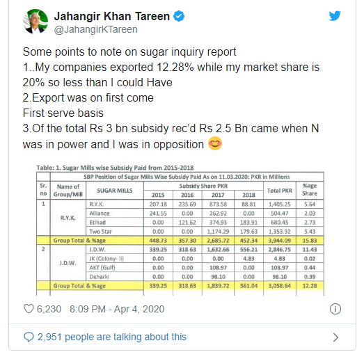This screenshot has width=364, height=359.
Task: Click the Twitter bird logo
Action: (x=335, y=16)
